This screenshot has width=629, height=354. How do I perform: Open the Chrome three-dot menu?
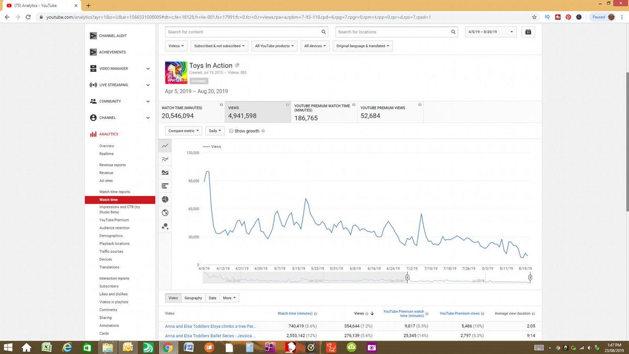pos(622,17)
